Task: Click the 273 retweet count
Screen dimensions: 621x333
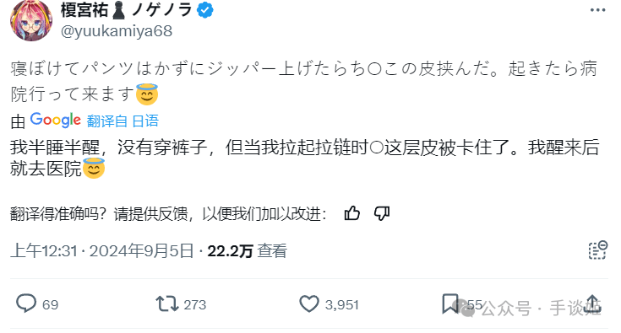Action: coord(195,304)
